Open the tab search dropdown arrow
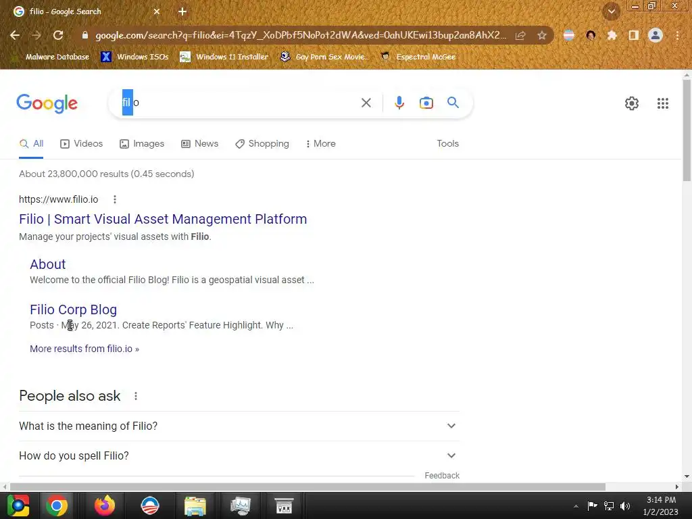 coord(612,11)
